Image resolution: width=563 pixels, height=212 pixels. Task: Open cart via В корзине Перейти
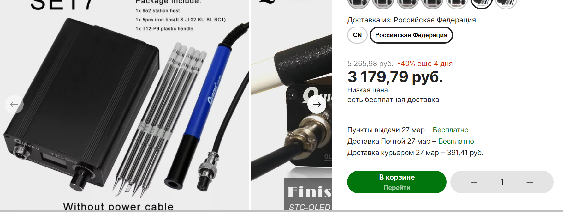tap(397, 182)
